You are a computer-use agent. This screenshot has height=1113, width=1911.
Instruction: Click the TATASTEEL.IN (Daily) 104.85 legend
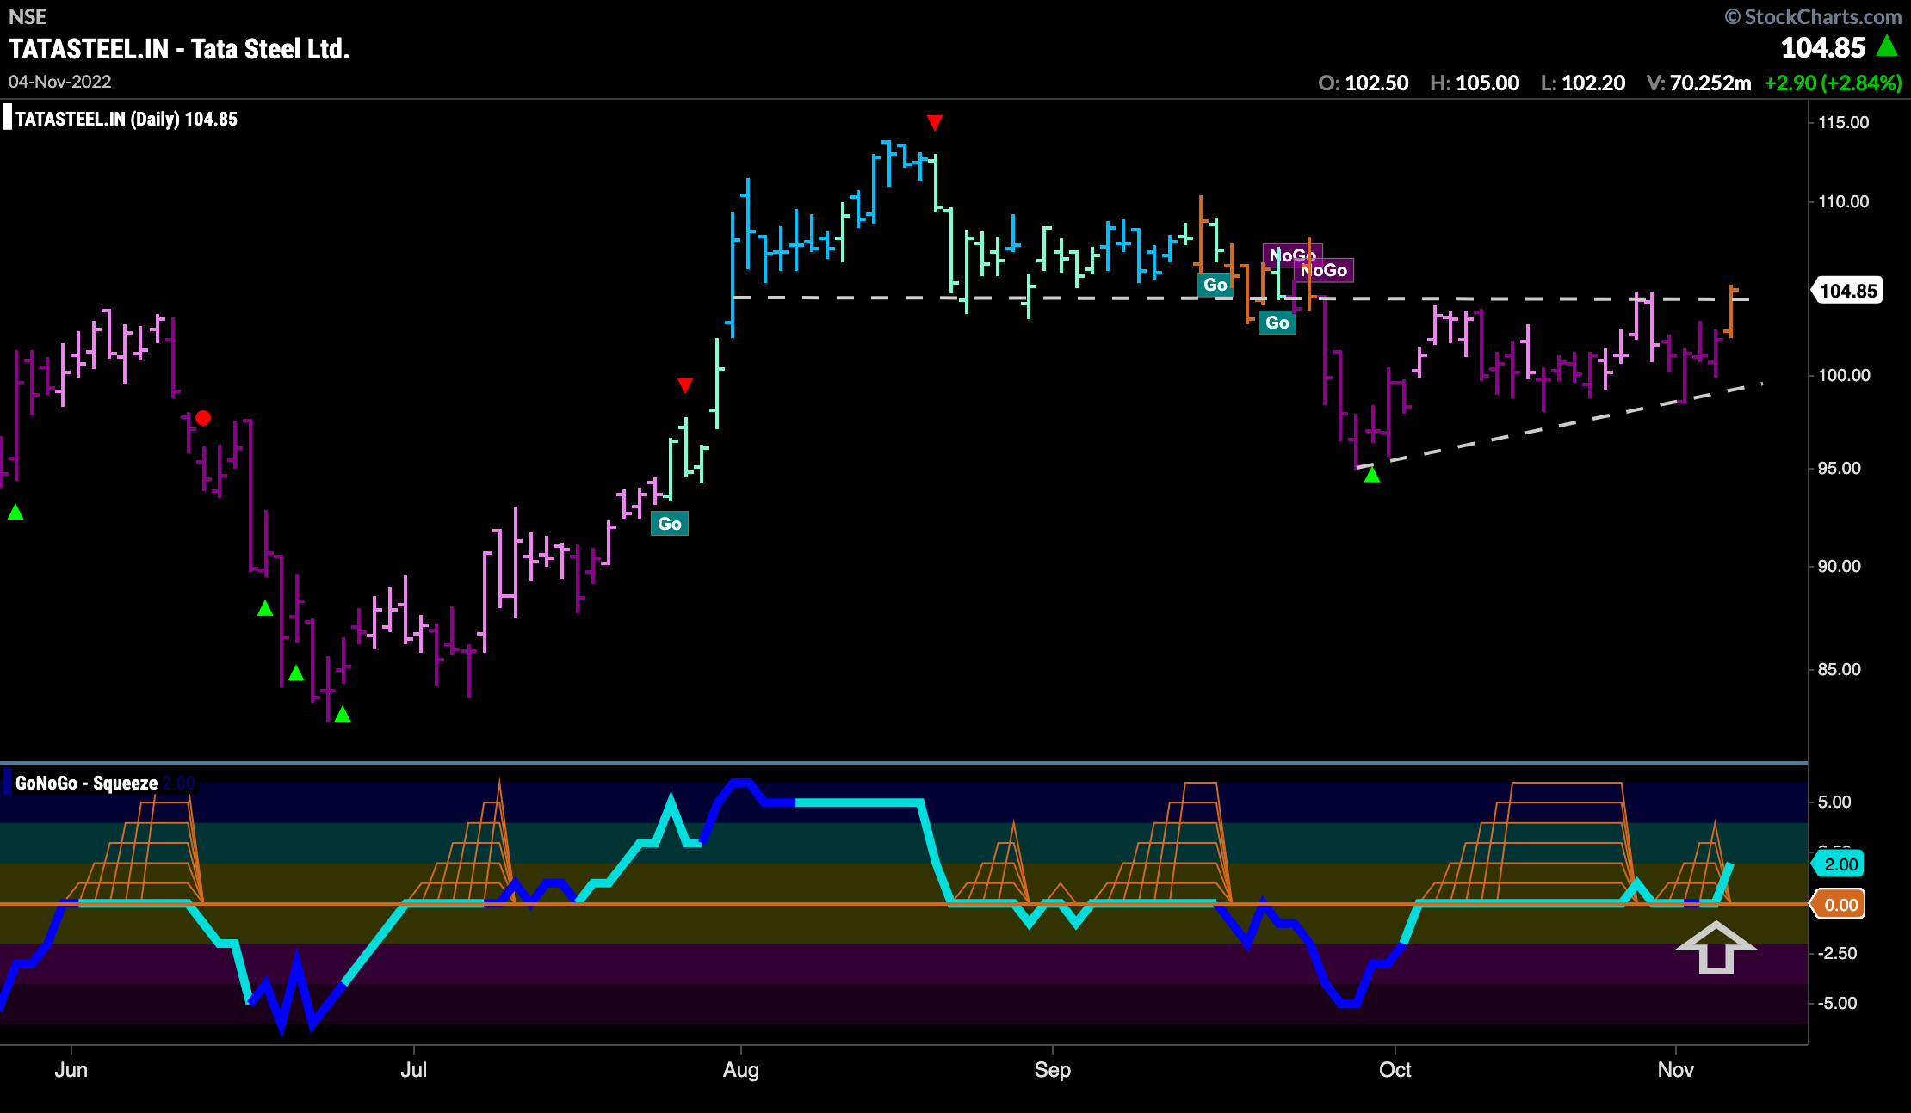tap(127, 120)
